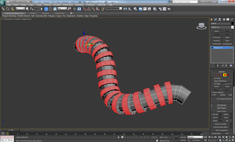Select Preview Selection Multi radio
This screenshot has height=142, width=235.
tap(227, 95)
